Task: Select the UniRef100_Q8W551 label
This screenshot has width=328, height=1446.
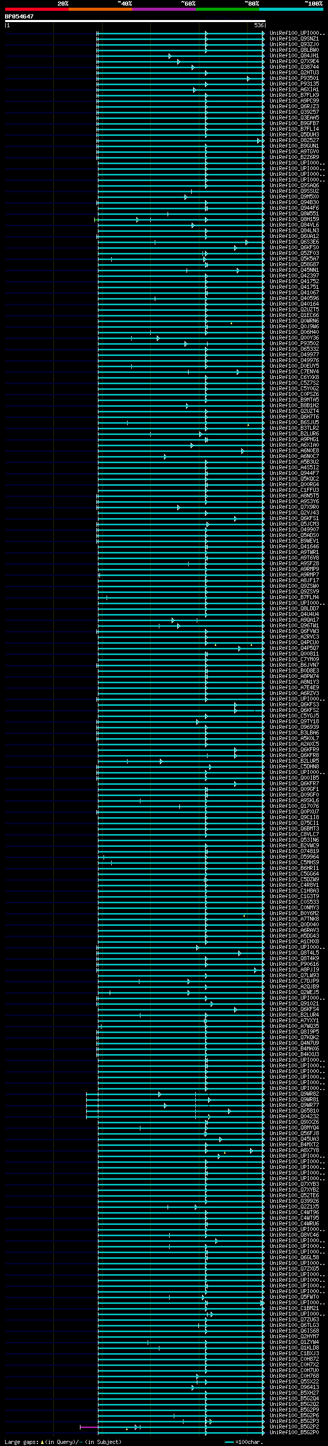Action: click(294, 213)
